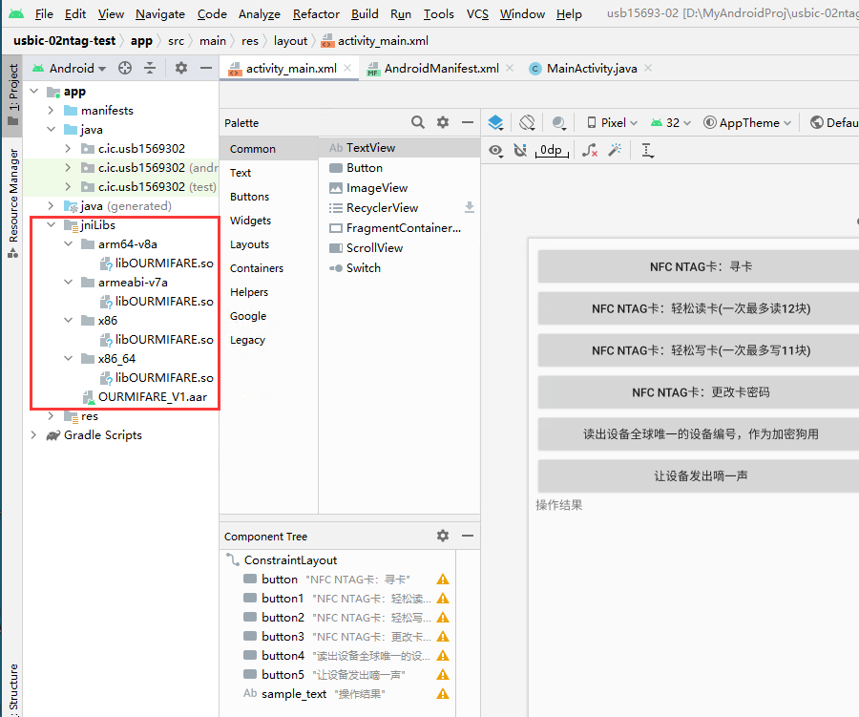Click the orientation rotate icon
This screenshot has height=717, width=859.
click(x=527, y=122)
